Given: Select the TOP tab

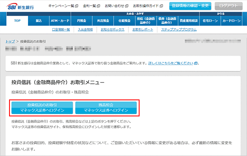Looking at the screenshot, I should pos(17,21).
